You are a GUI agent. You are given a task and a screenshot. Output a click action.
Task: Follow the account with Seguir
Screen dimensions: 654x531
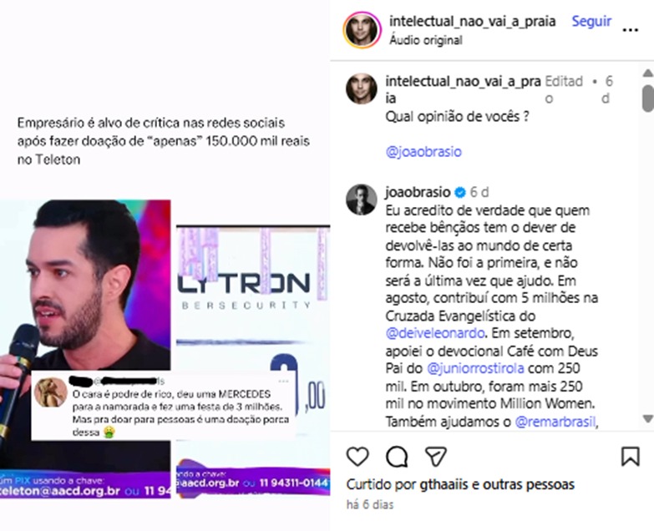pyautogui.click(x=591, y=21)
